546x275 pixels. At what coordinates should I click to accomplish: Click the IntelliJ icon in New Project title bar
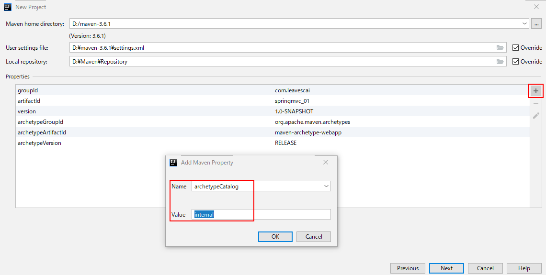coord(8,7)
